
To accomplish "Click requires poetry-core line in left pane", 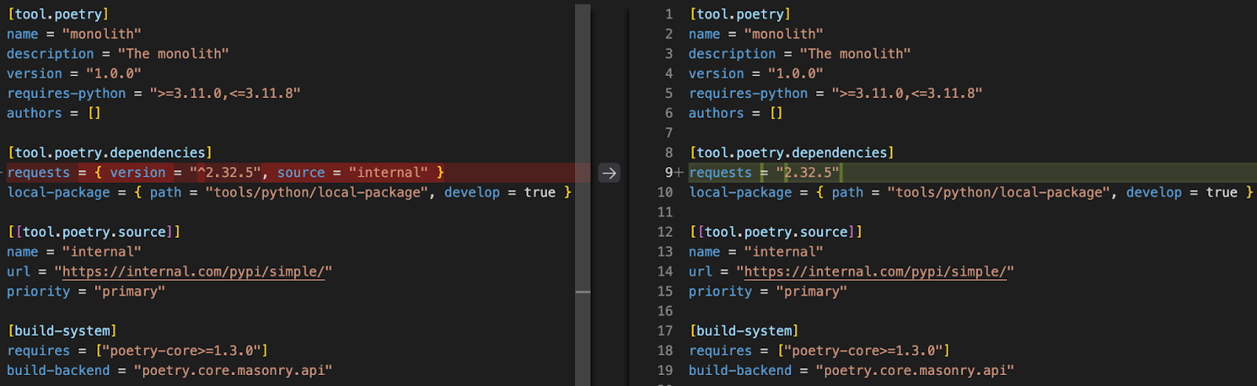I will click(x=137, y=351).
